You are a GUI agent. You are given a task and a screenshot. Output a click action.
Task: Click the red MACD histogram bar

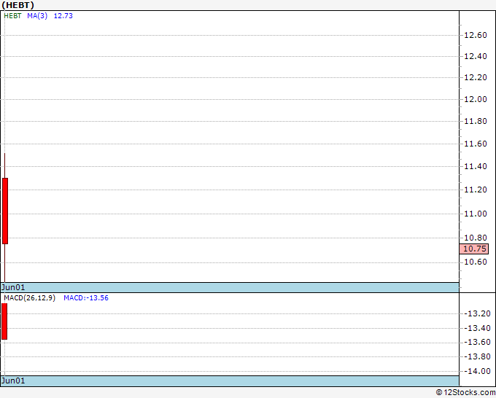pos(4,321)
